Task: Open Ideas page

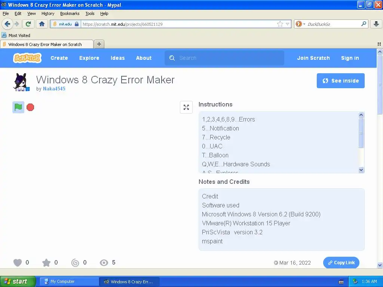Action: (117, 58)
